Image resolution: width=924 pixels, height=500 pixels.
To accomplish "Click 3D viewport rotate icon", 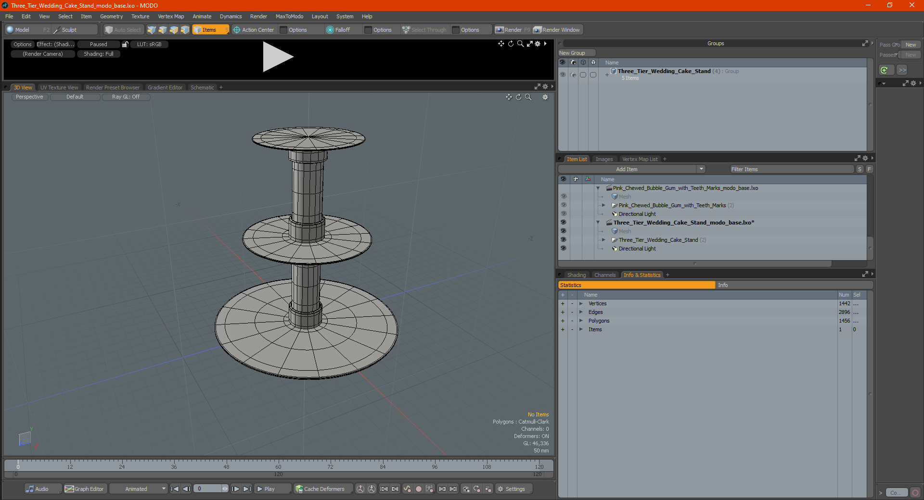I will 518,97.
